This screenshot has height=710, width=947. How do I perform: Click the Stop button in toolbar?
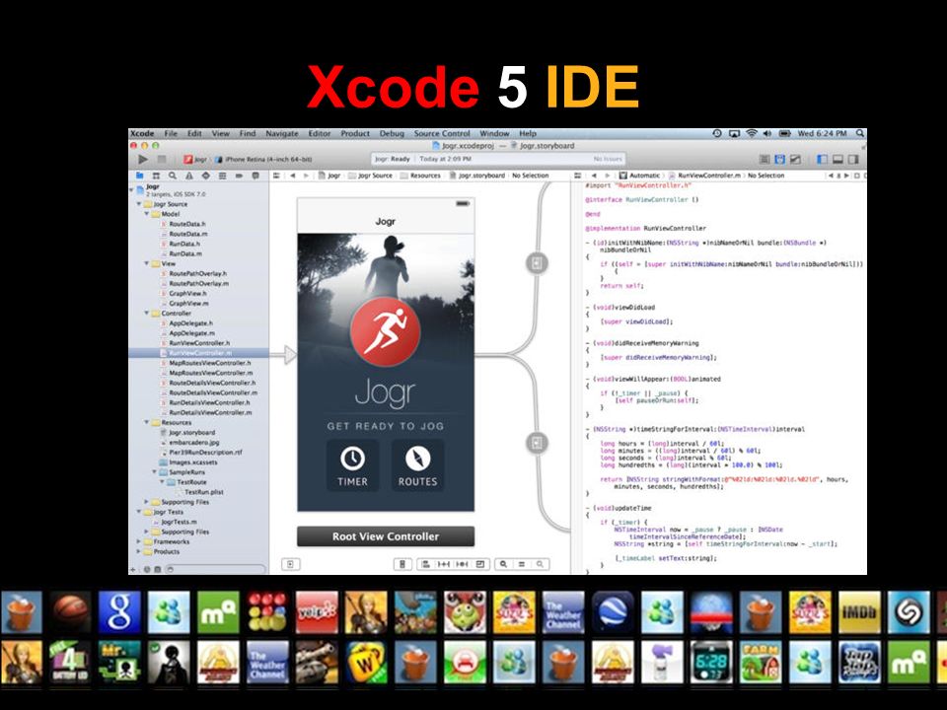coord(161,160)
